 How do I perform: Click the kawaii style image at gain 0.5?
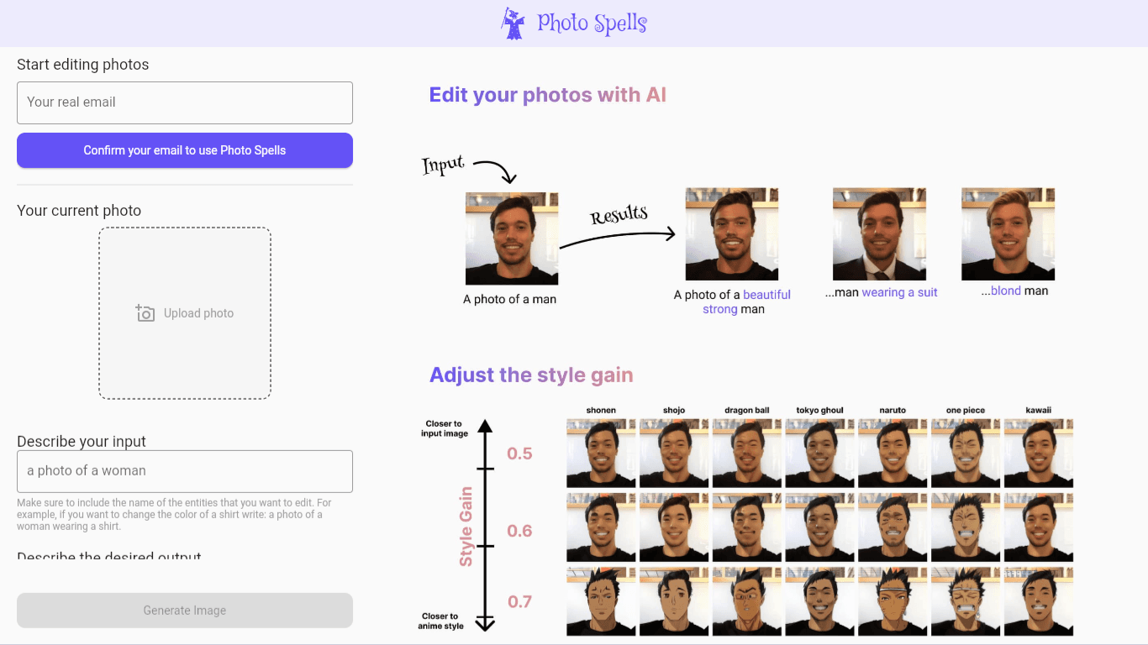coord(1039,454)
